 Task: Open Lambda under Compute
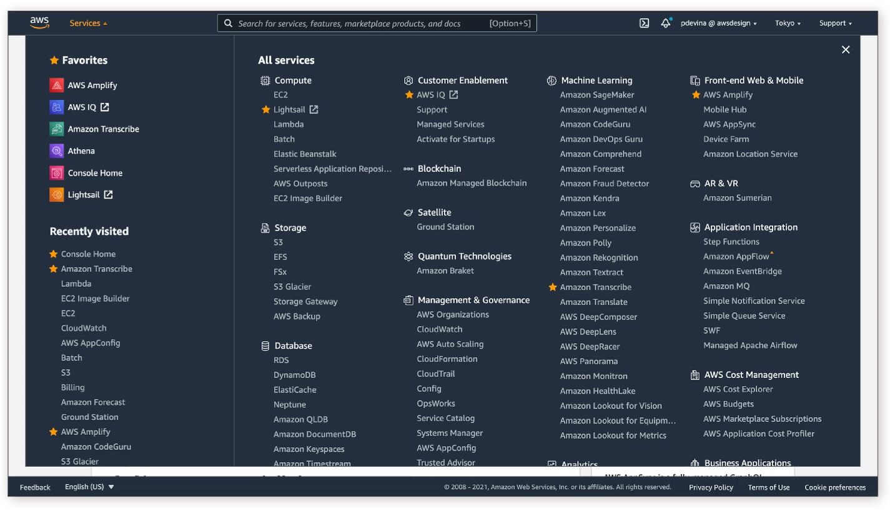289,124
